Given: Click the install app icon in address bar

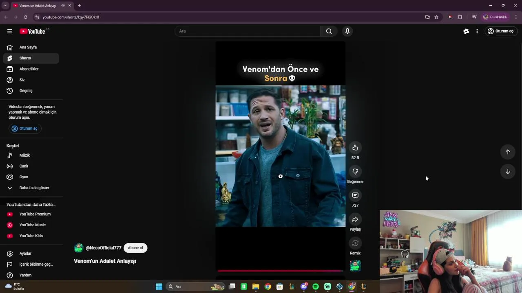Looking at the screenshot, I should [427, 17].
